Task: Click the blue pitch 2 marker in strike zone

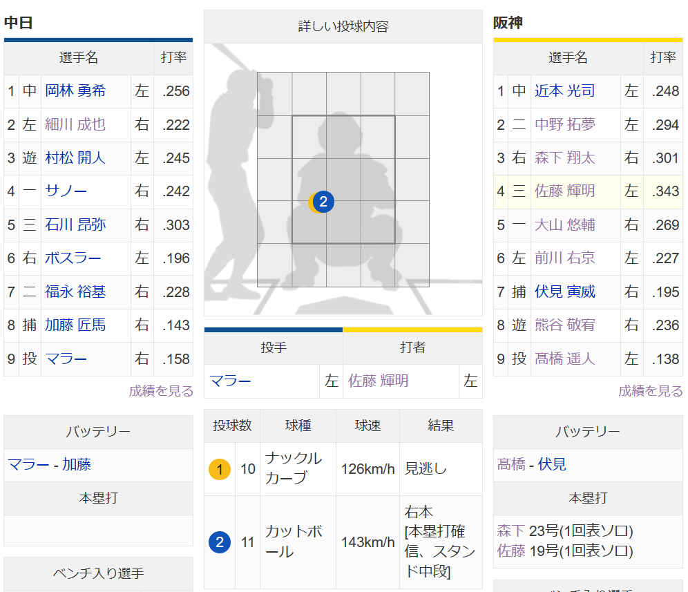Action: [x=323, y=202]
